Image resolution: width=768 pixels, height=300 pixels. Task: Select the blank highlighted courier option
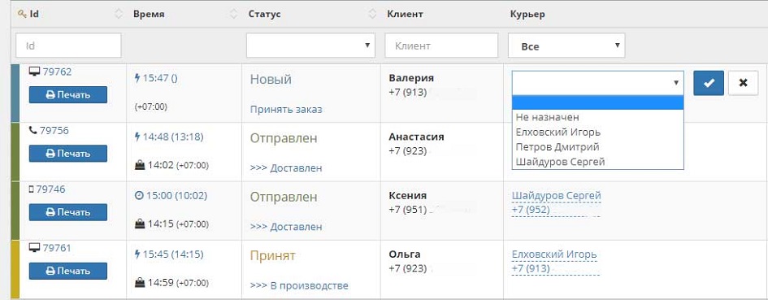pyautogui.click(x=597, y=102)
